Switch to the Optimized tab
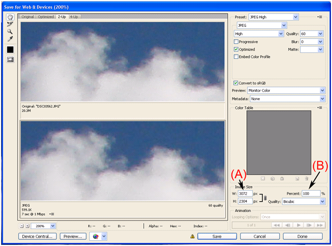This screenshot has width=332, height=246. coord(46,17)
